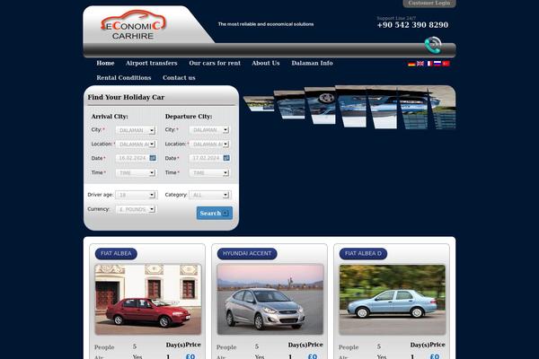
Task: Open the Departure City dropdown
Action: [209, 130]
